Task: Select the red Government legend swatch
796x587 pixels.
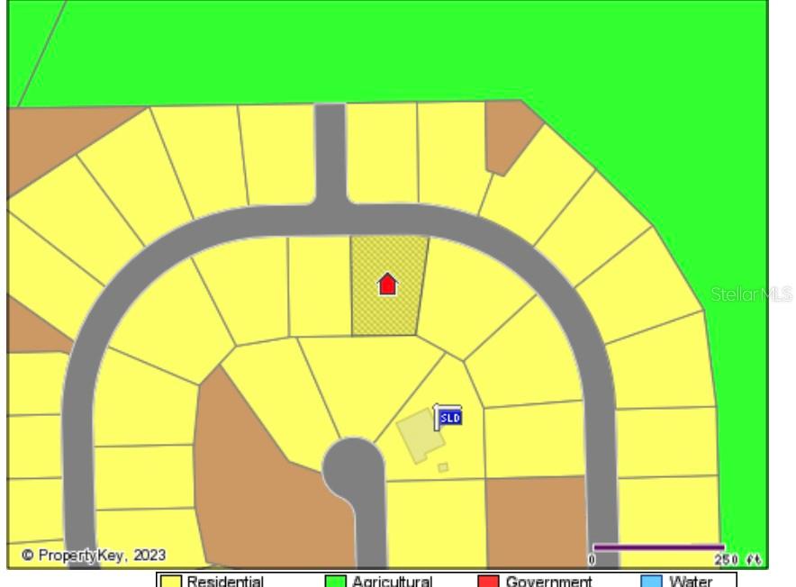Action: click(x=488, y=581)
